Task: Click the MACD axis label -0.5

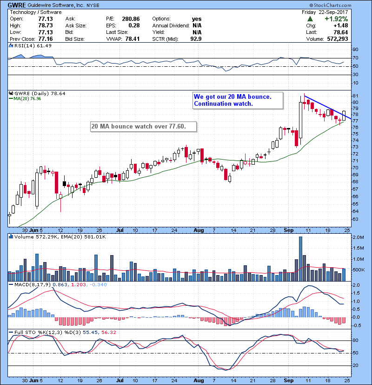Action: click(357, 325)
